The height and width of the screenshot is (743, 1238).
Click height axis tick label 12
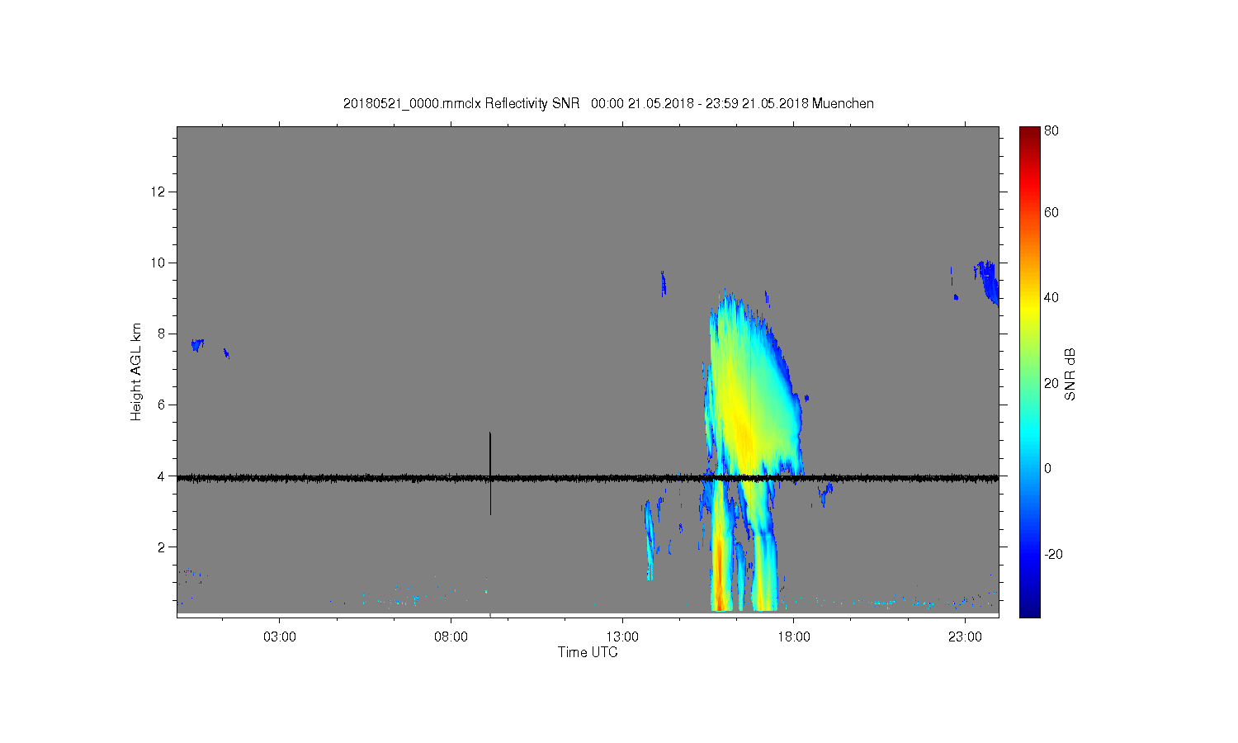point(157,192)
